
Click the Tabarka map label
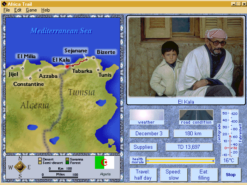tap(82, 71)
